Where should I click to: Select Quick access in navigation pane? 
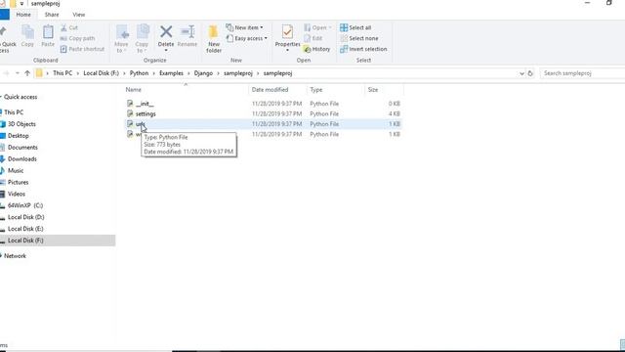click(x=21, y=97)
